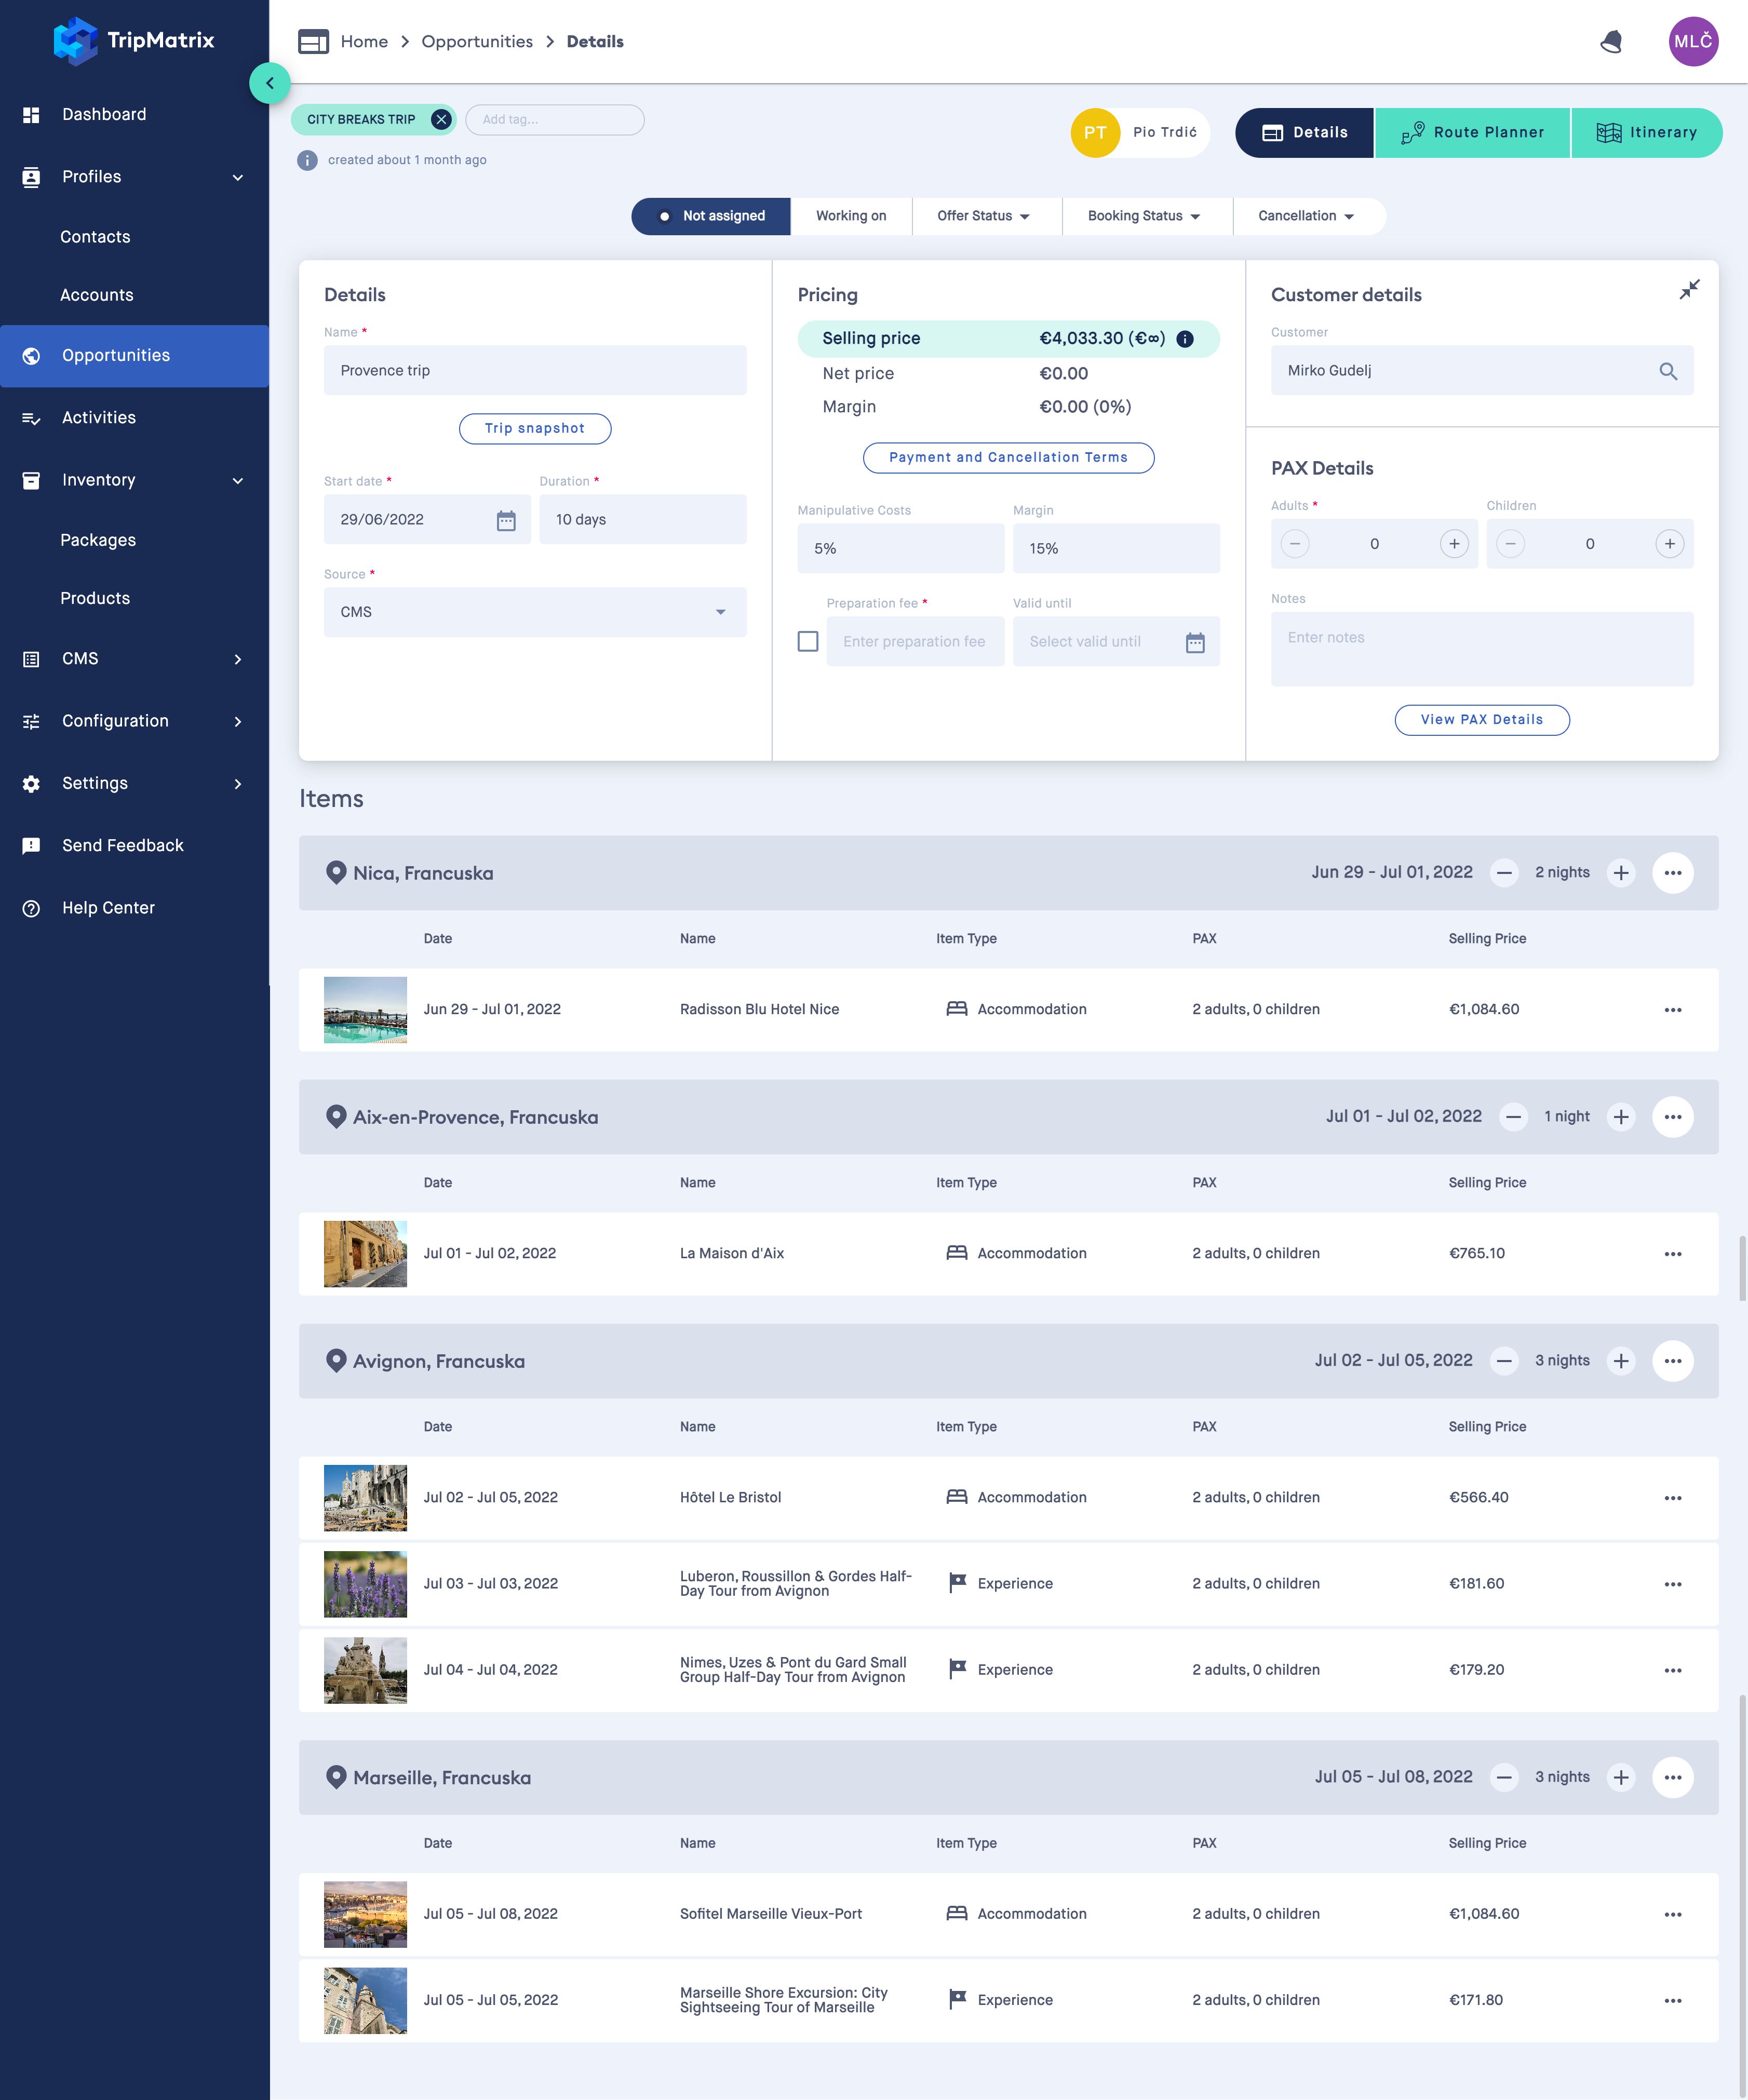1748x2100 pixels.
Task: Open the Trip snapshot
Action: coord(535,428)
